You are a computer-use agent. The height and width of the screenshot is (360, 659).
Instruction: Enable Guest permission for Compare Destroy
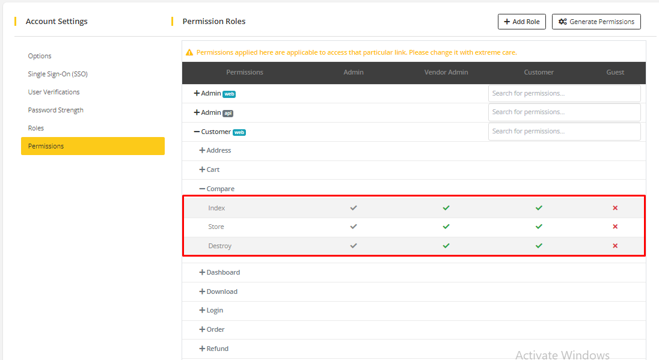click(x=615, y=246)
